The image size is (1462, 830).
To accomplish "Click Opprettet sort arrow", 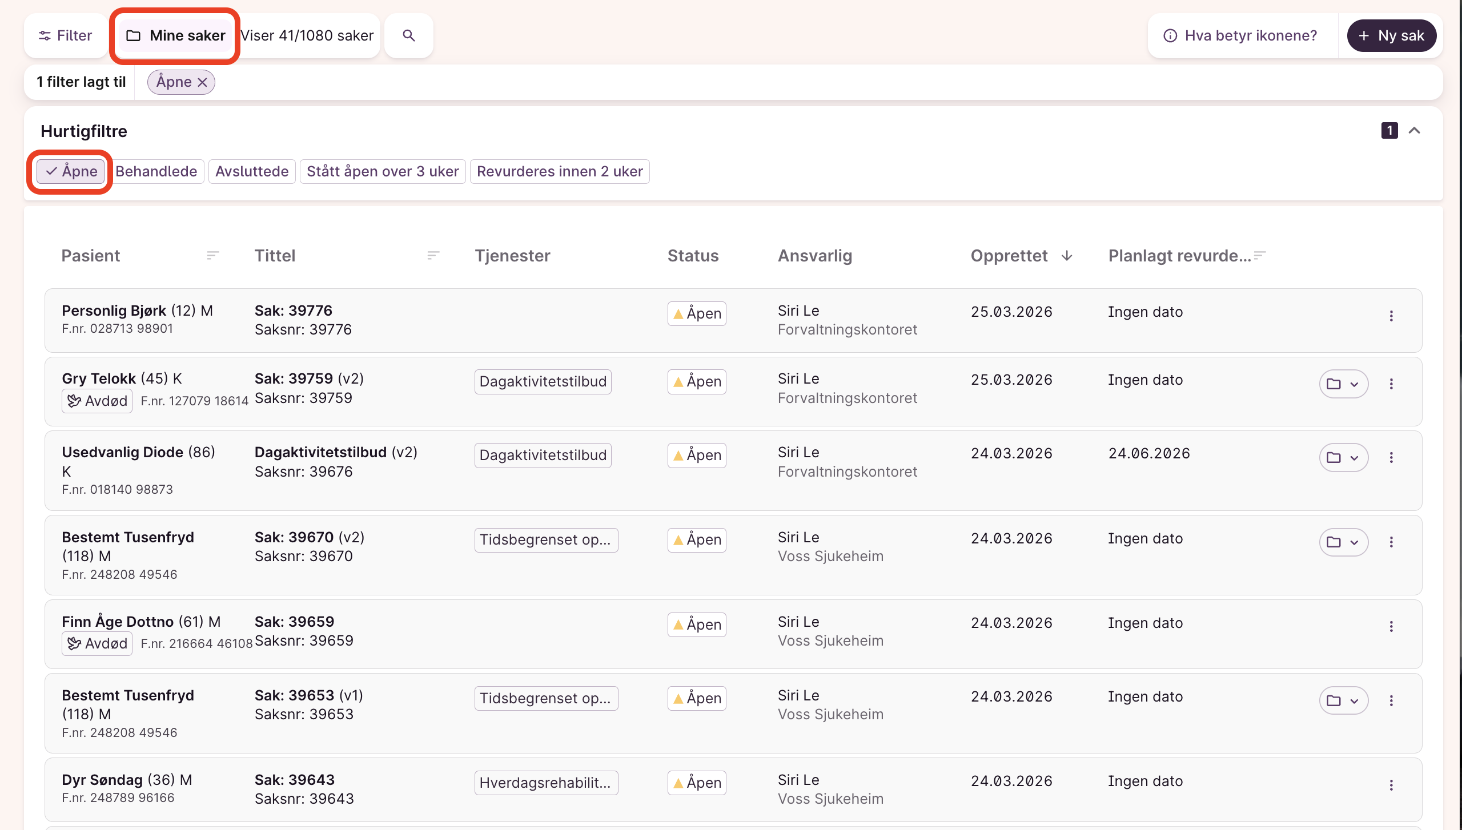I will pos(1067,255).
